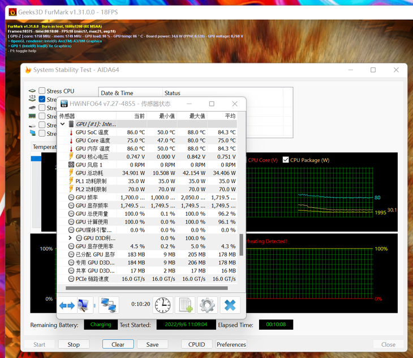Click the 2022/9/6 11:09:04 test started field
Viewport: 413px width, 358px height.
[186, 325]
